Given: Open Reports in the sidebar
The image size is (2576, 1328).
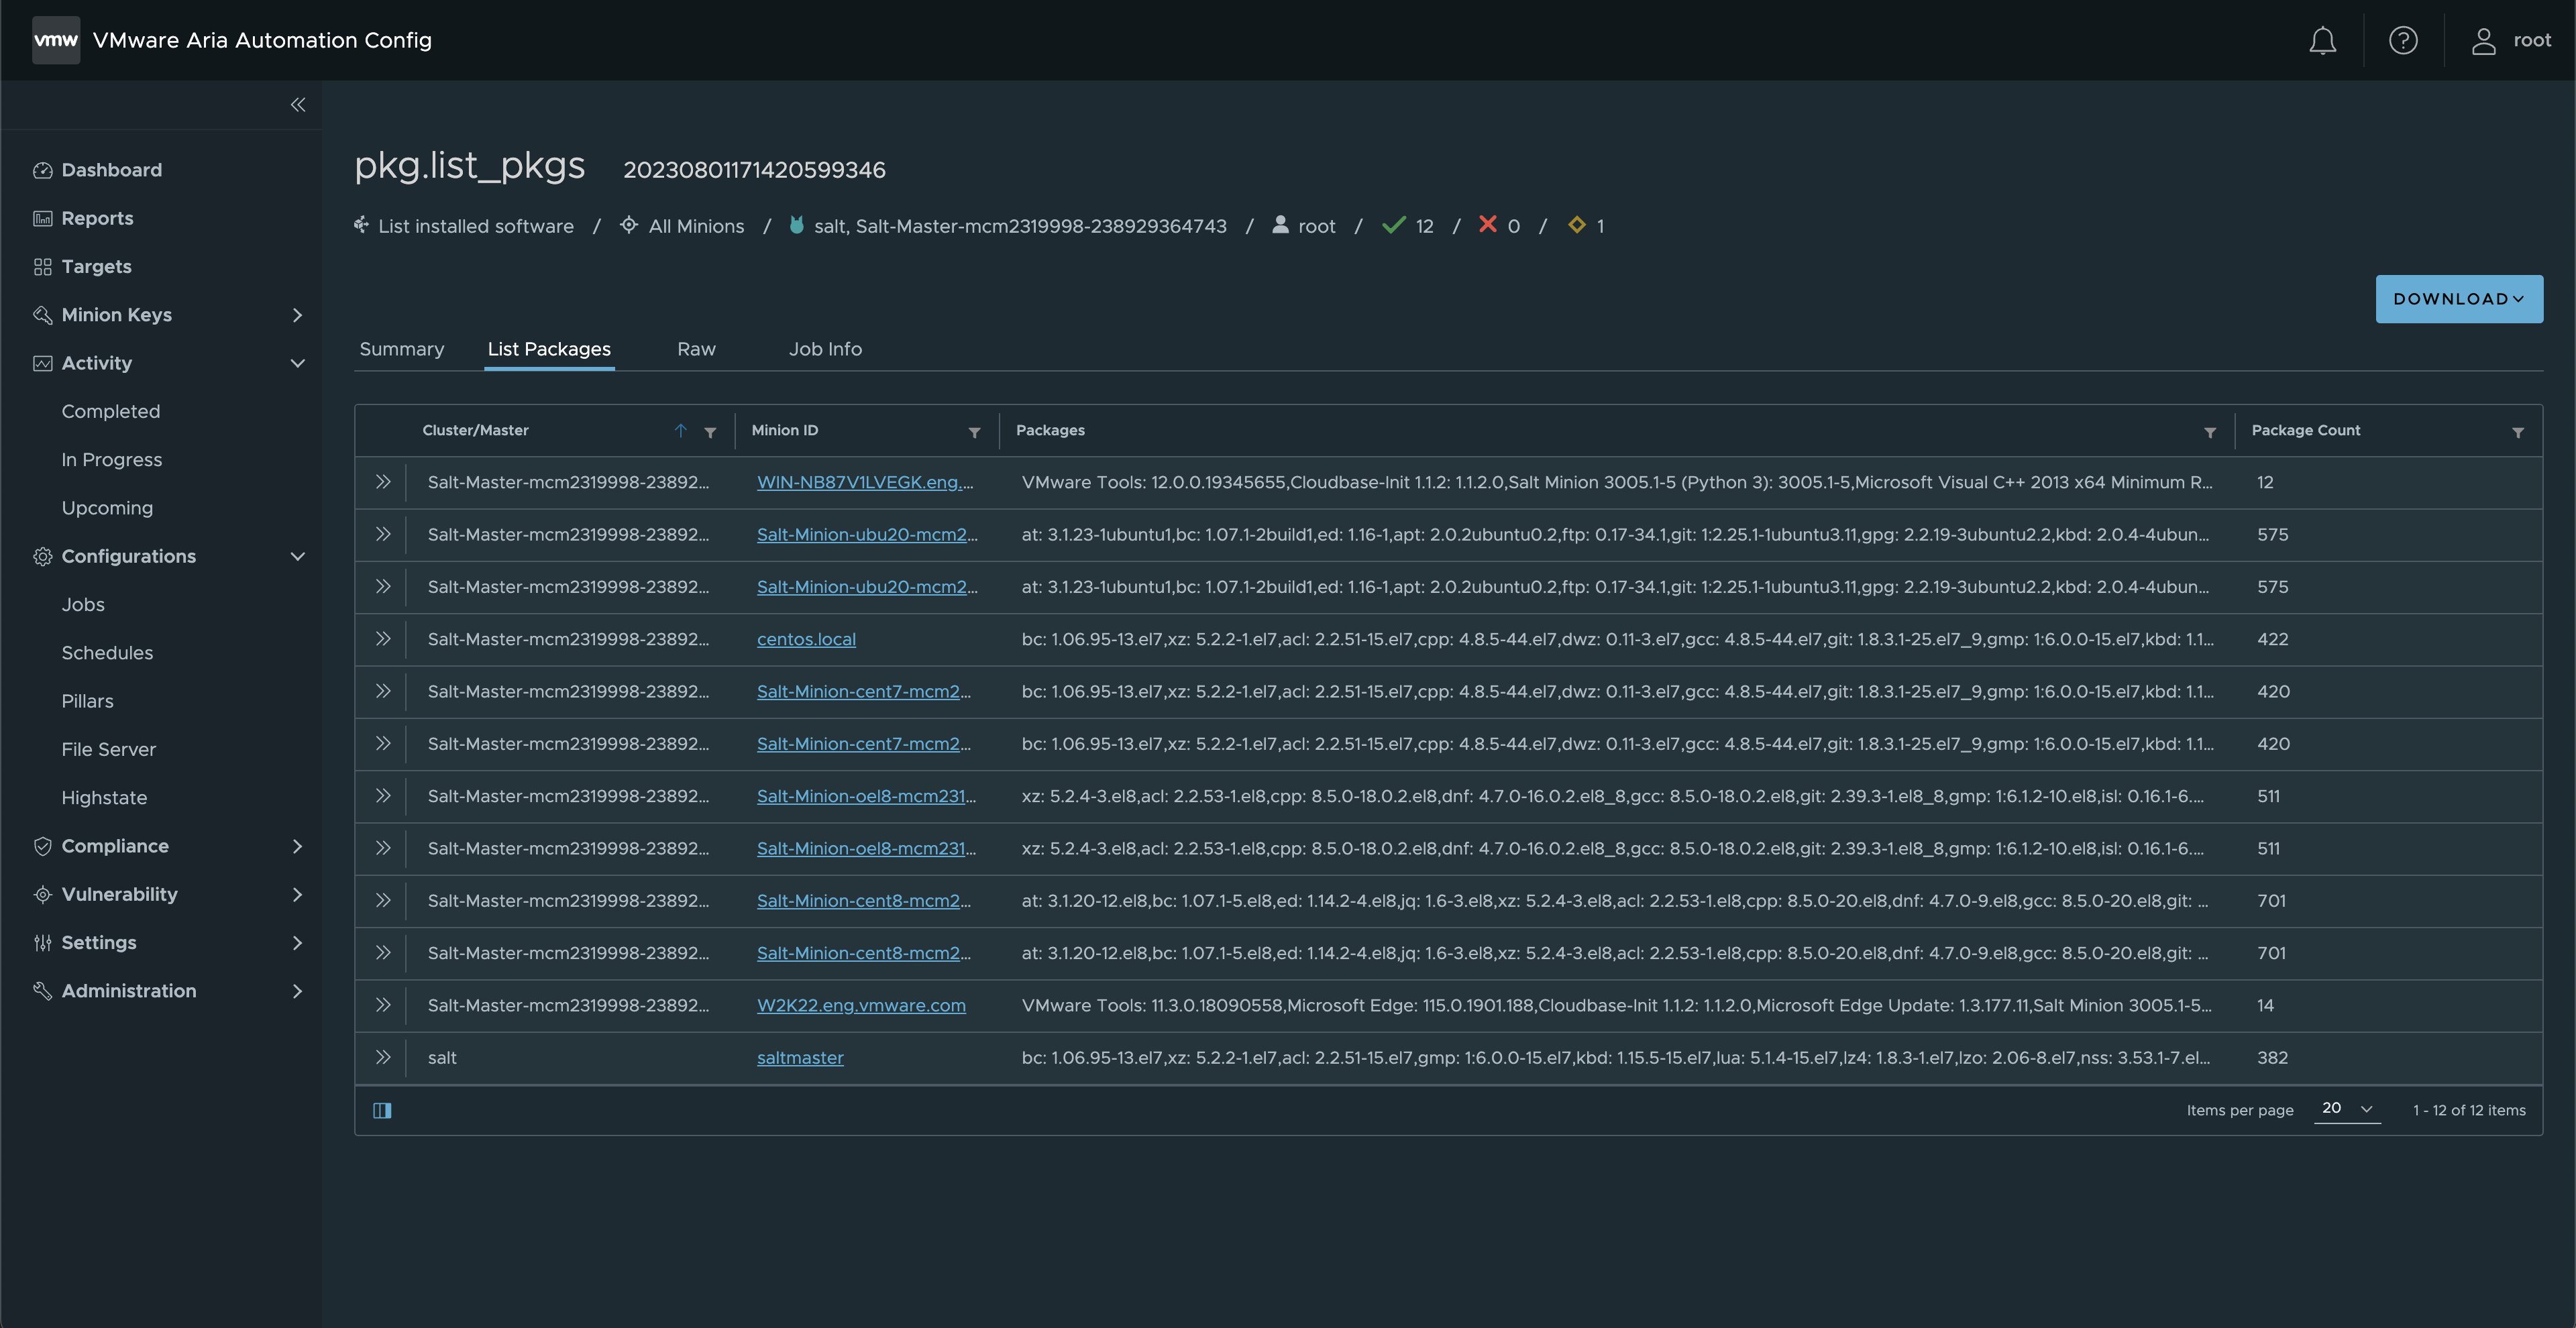Looking at the screenshot, I should [97, 218].
